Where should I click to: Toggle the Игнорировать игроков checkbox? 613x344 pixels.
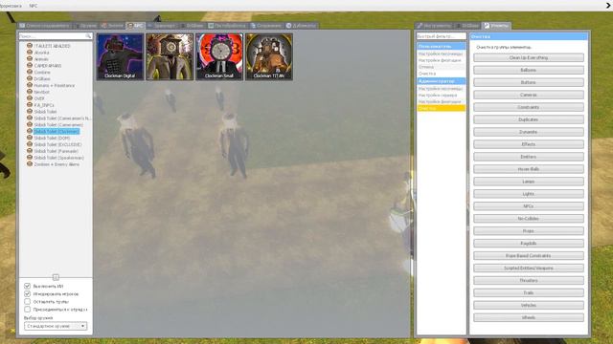click(x=27, y=293)
